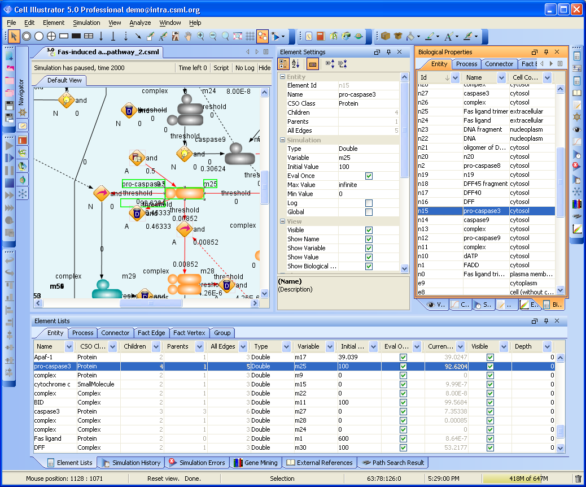Image resolution: width=586 pixels, height=487 pixels.
Task: Sort Element Settings alphabetically with A-Z icon
Action: 296,64
